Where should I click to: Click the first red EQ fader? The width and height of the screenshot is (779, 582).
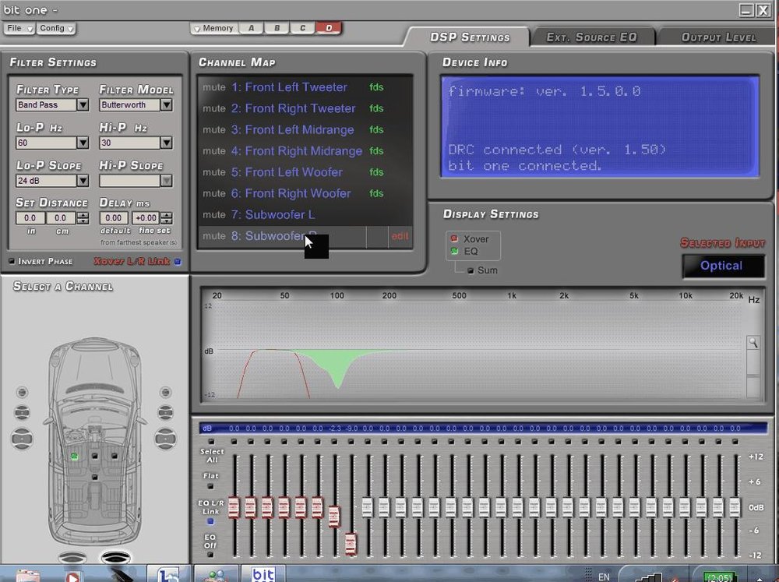coord(234,507)
